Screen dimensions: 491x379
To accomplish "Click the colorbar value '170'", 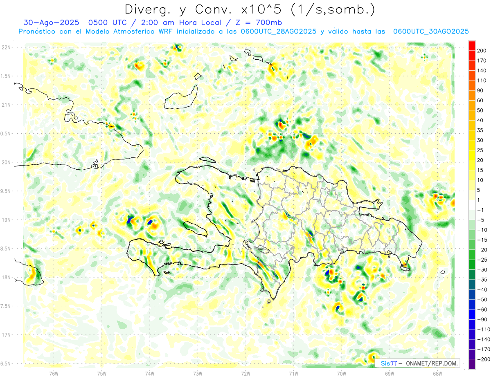I will 482,61.
